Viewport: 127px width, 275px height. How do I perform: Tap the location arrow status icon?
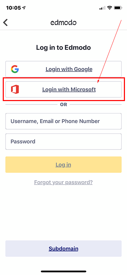point(23,8)
